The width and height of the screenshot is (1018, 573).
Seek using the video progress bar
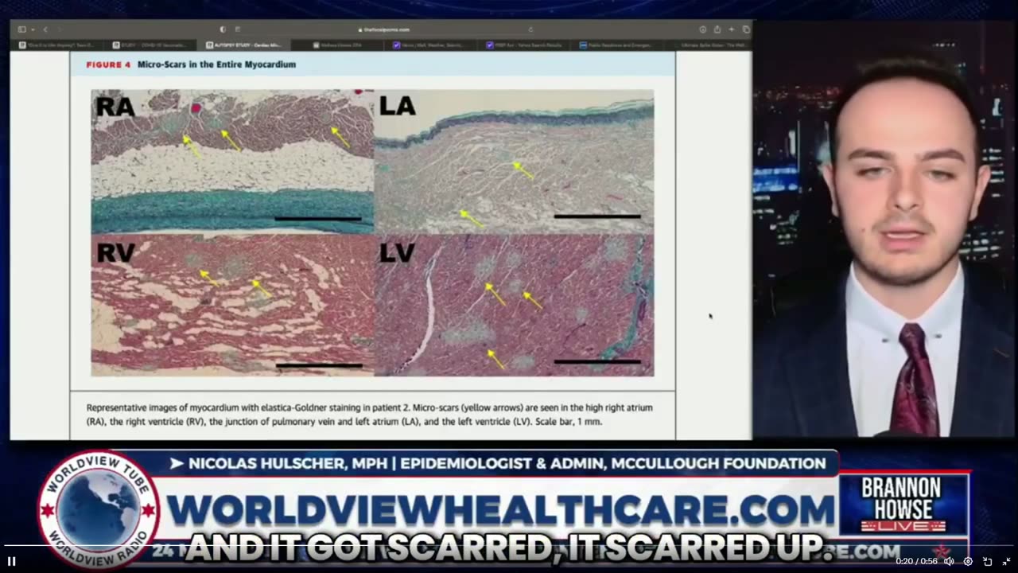click(x=509, y=547)
